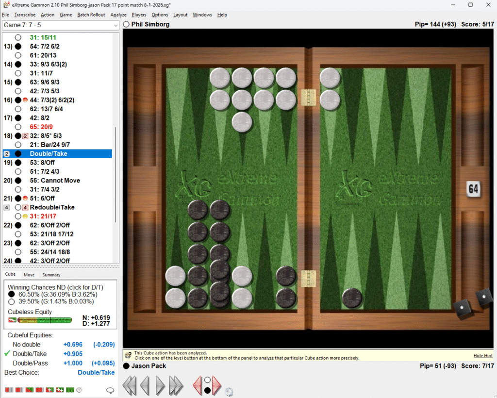Open the Players menu
Viewport: 497px width, 398px height.
(139, 15)
